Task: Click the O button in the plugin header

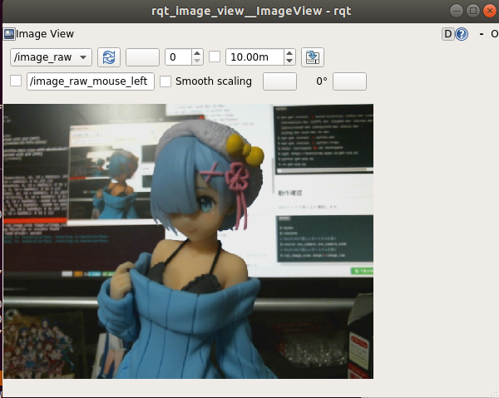Action: click(495, 34)
